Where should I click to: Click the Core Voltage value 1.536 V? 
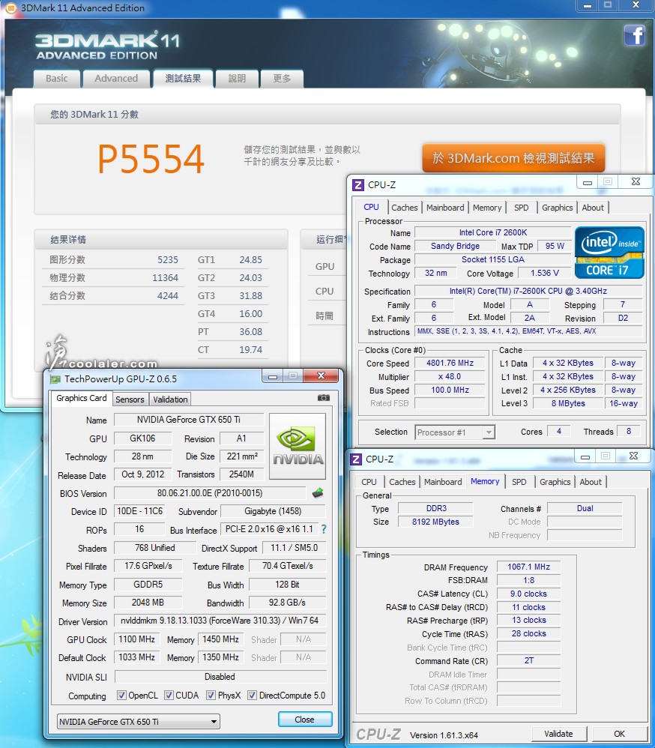(x=544, y=273)
